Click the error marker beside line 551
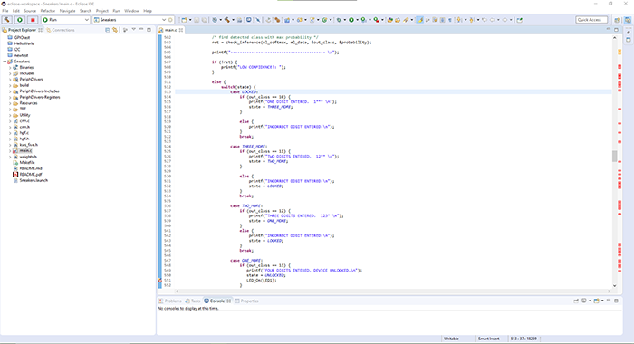This screenshot has height=344, width=634. click(x=159, y=280)
